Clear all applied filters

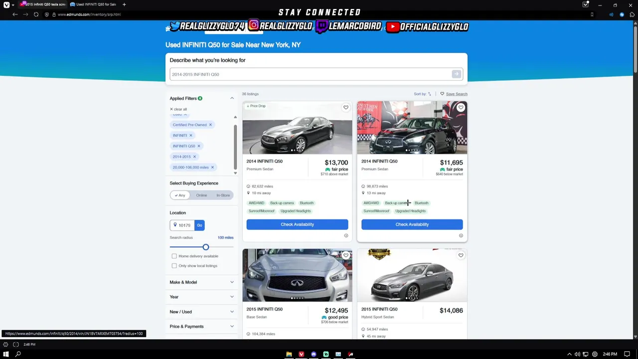tap(178, 109)
